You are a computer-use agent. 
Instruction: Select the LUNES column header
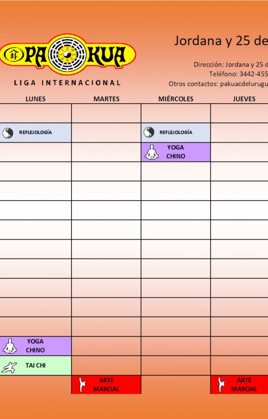[x=35, y=99]
